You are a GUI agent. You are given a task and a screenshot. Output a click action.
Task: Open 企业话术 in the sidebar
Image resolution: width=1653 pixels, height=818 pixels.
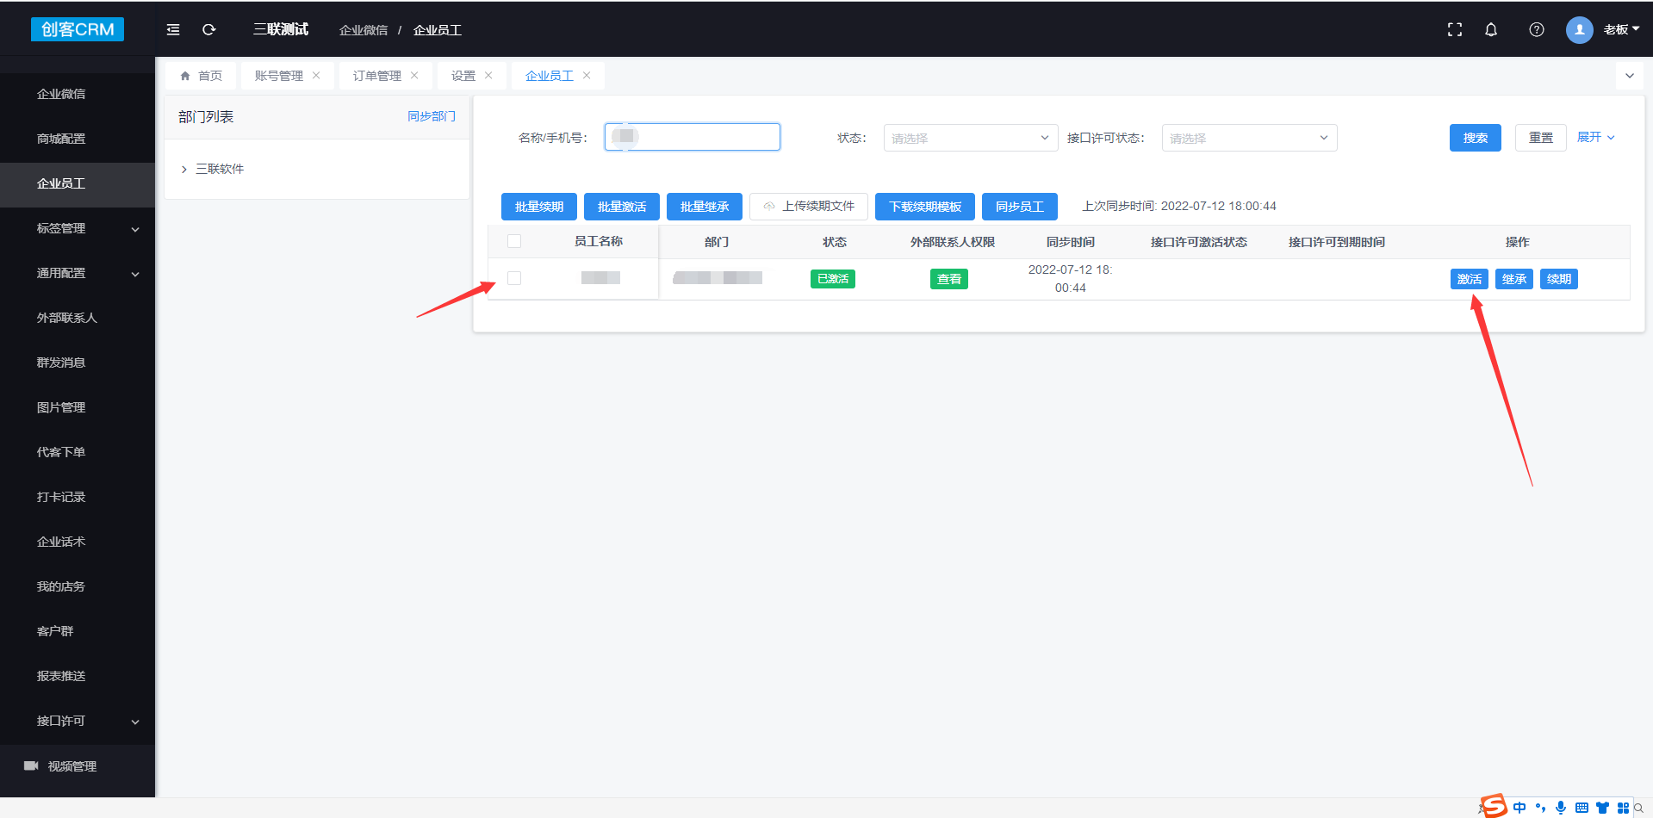(78, 542)
